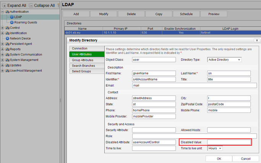Click the User/Host Management folder icon

pos(7,71)
